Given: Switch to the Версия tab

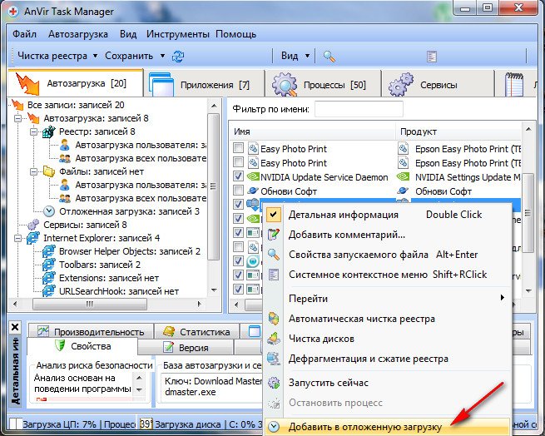Looking at the screenshot, I should pos(186,347).
